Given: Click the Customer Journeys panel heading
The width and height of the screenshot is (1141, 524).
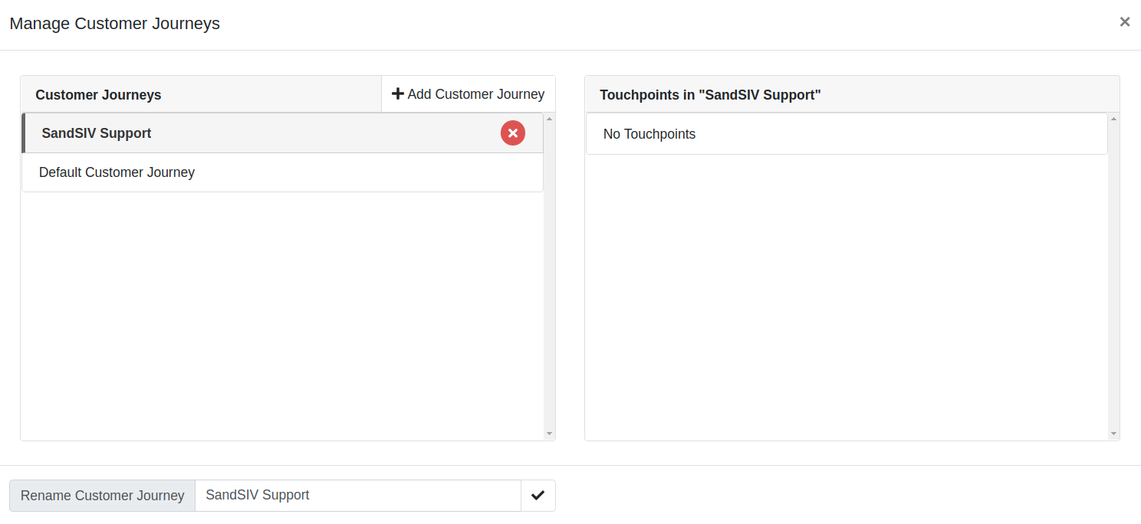Looking at the screenshot, I should [x=98, y=95].
